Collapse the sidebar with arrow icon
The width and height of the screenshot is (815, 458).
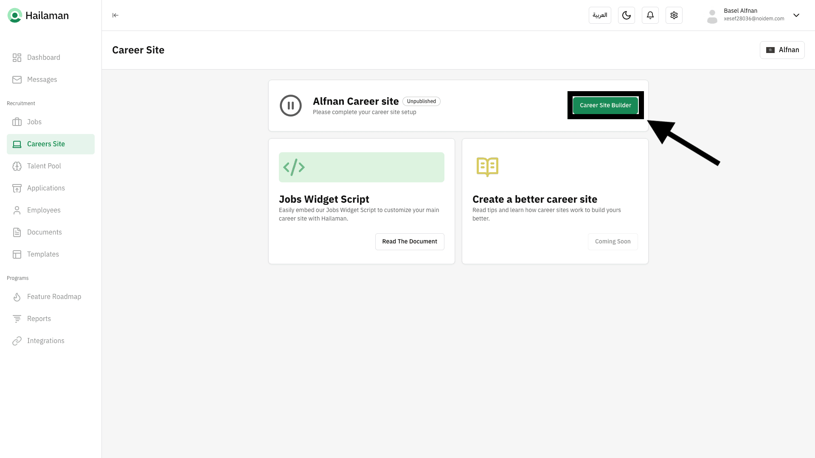click(115, 15)
